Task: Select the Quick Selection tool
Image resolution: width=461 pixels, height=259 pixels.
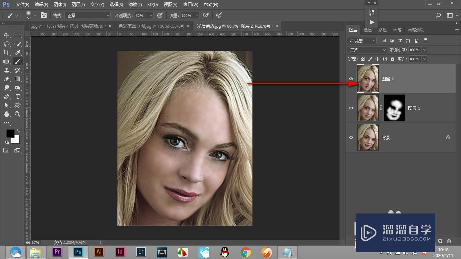Action: pos(18,44)
